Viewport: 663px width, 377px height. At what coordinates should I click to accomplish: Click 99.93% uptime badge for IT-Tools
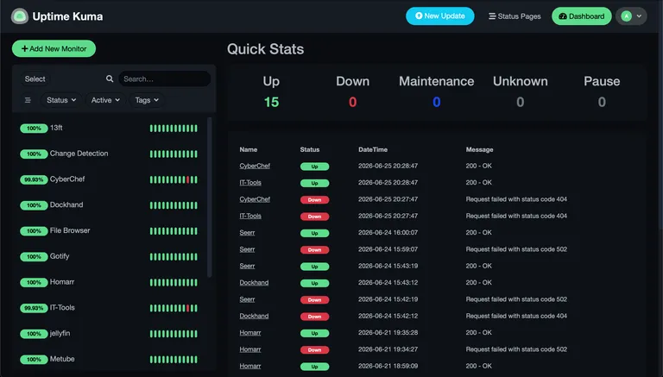(34, 308)
